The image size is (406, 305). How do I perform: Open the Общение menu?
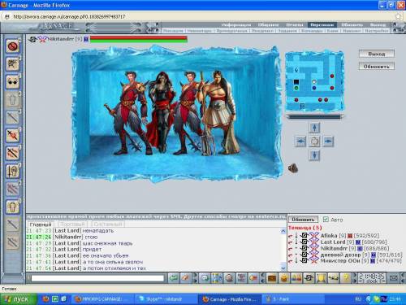coord(268,25)
